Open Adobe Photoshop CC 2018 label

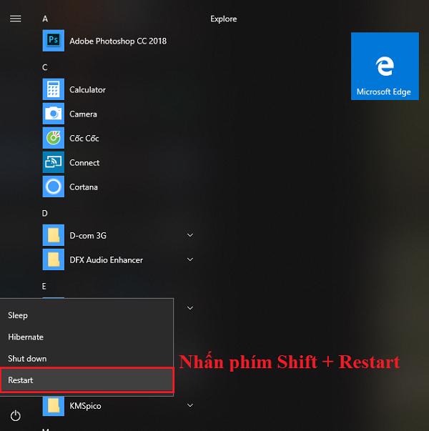point(118,41)
